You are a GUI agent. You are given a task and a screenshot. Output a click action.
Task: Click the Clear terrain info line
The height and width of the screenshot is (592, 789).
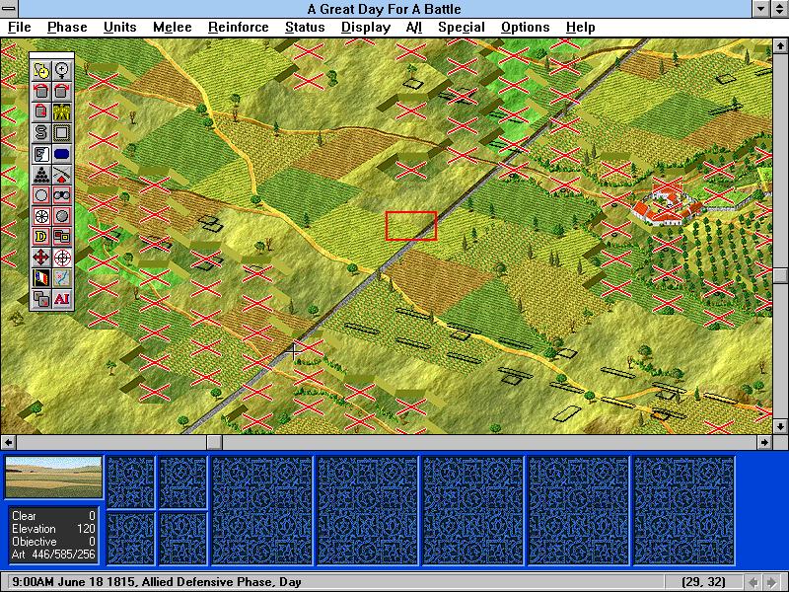click(53, 516)
